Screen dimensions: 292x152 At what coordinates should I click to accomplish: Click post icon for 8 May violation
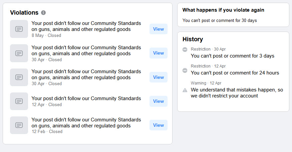19,29
